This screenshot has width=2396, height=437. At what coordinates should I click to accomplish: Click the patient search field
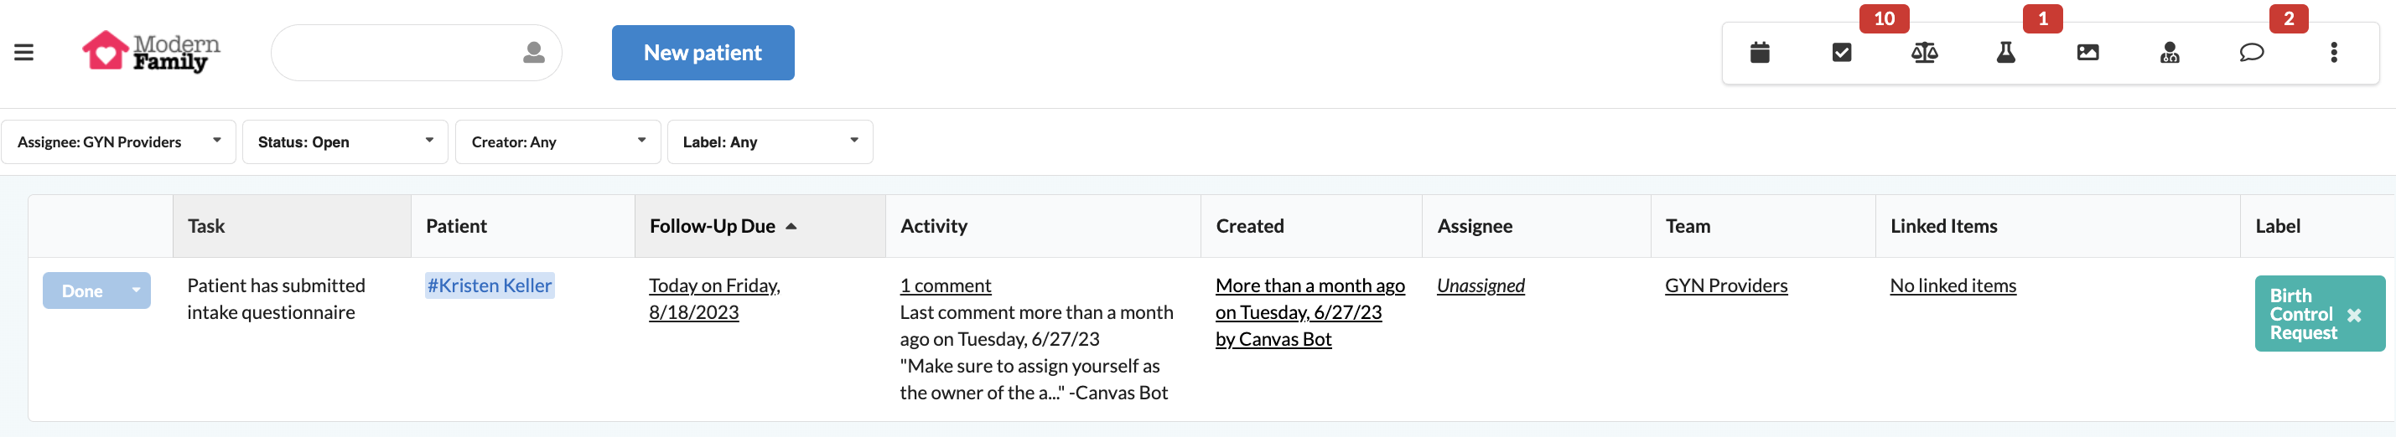point(396,53)
